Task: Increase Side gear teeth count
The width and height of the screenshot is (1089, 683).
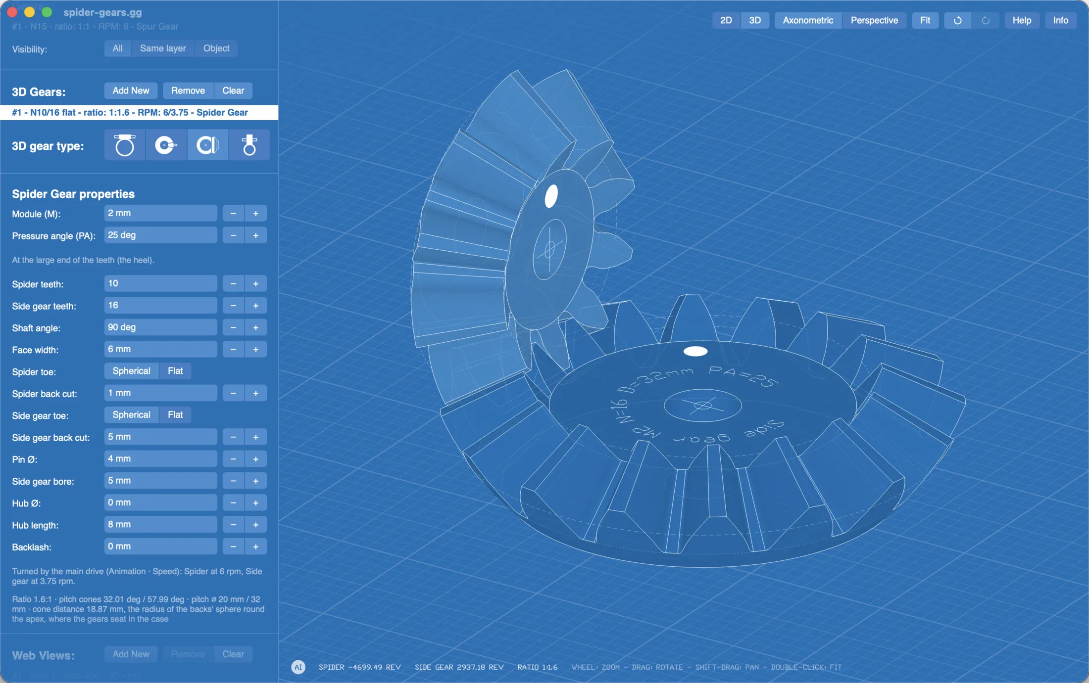Action: (256, 306)
